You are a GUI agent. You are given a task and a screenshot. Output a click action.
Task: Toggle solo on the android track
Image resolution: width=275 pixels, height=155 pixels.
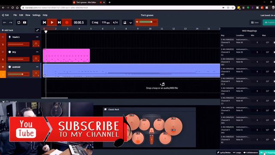point(3,74)
